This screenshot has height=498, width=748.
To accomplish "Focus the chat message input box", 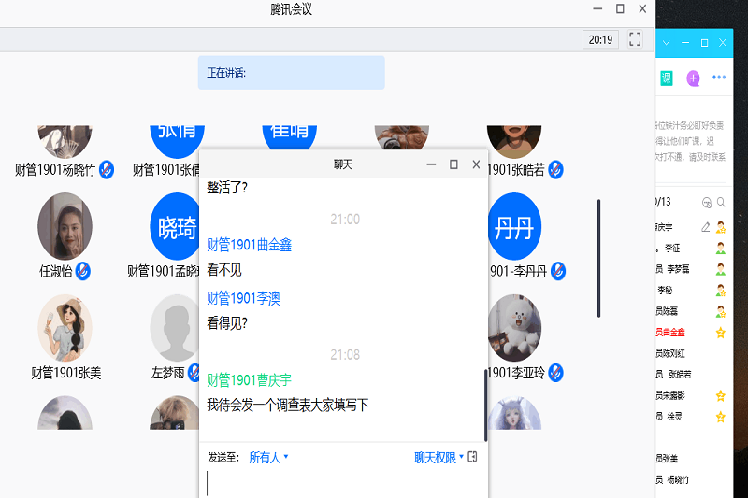I will [x=343, y=484].
